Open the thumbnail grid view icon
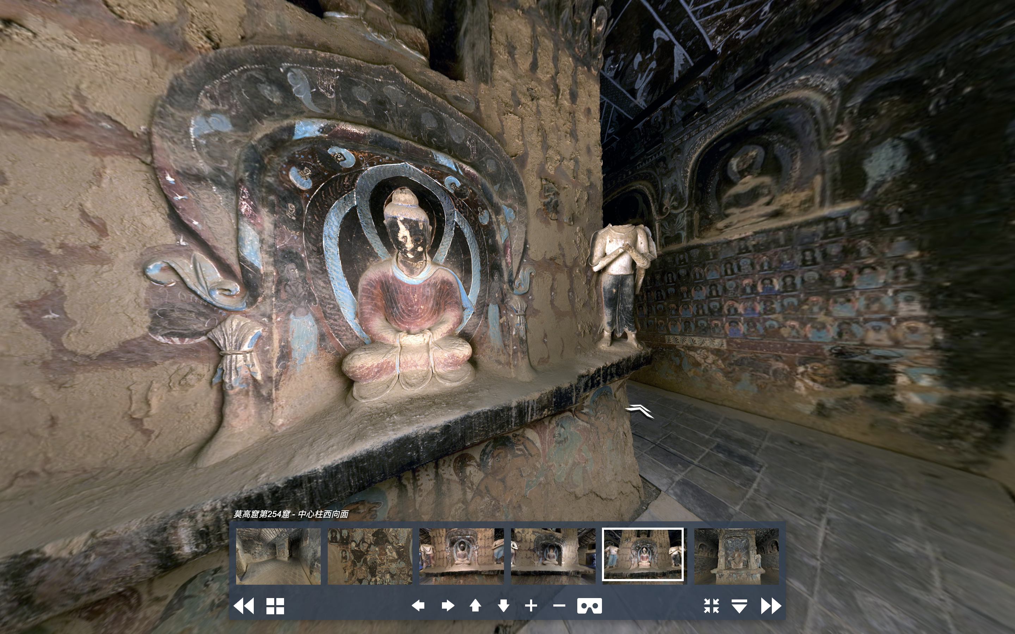The image size is (1015, 634). pos(275,606)
